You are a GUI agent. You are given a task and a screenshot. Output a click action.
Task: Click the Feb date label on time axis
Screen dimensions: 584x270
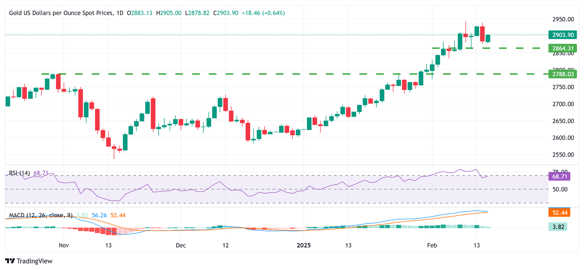(x=432, y=245)
